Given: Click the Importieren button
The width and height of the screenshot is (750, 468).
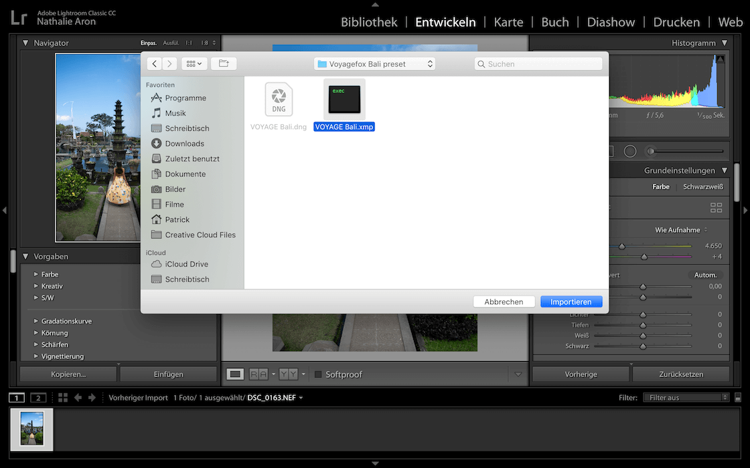Looking at the screenshot, I should [x=571, y=302].
